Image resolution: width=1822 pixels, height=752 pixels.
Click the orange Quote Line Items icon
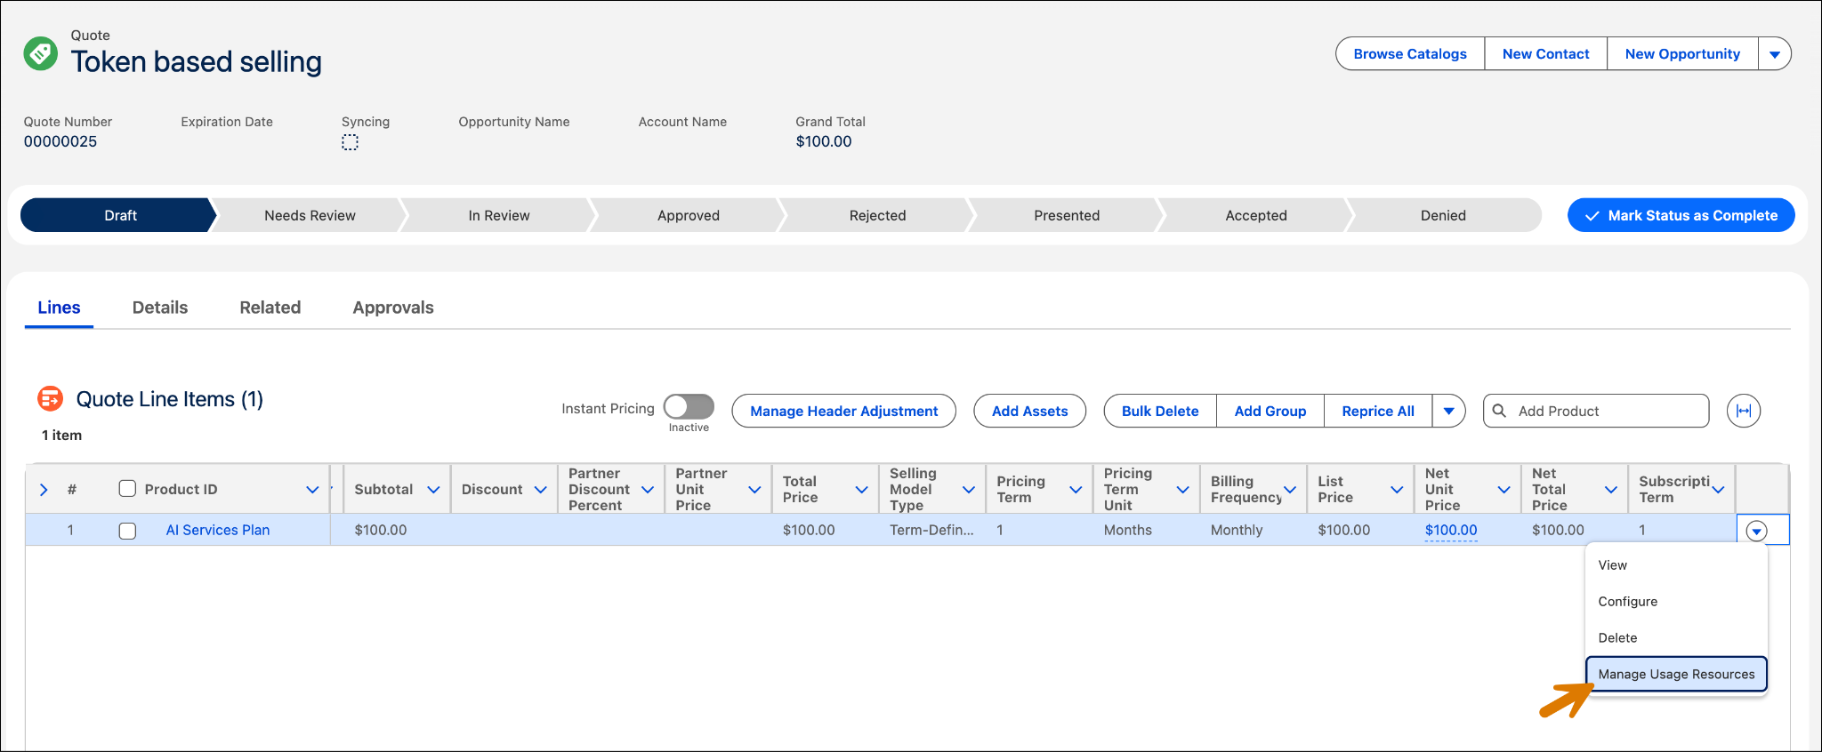(50, 398)
